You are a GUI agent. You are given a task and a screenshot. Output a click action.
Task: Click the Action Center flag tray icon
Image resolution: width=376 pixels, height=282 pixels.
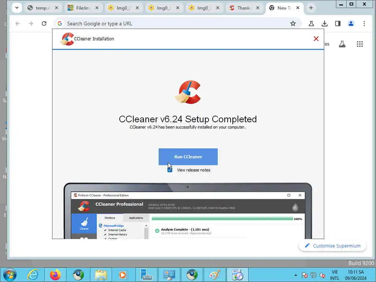[305, 275]
